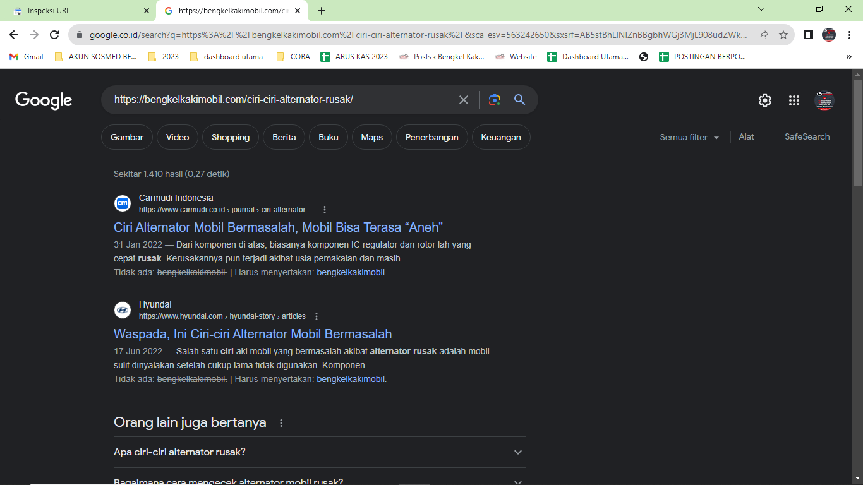Click the Sekitar 1.410 hasil stats text
This screenshot has width=863, height=485.
coord(172,174)
